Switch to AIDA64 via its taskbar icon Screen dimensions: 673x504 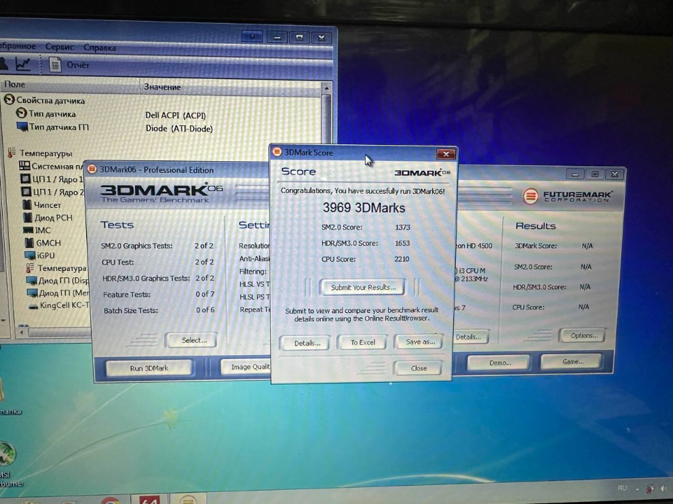pos(149,500)
